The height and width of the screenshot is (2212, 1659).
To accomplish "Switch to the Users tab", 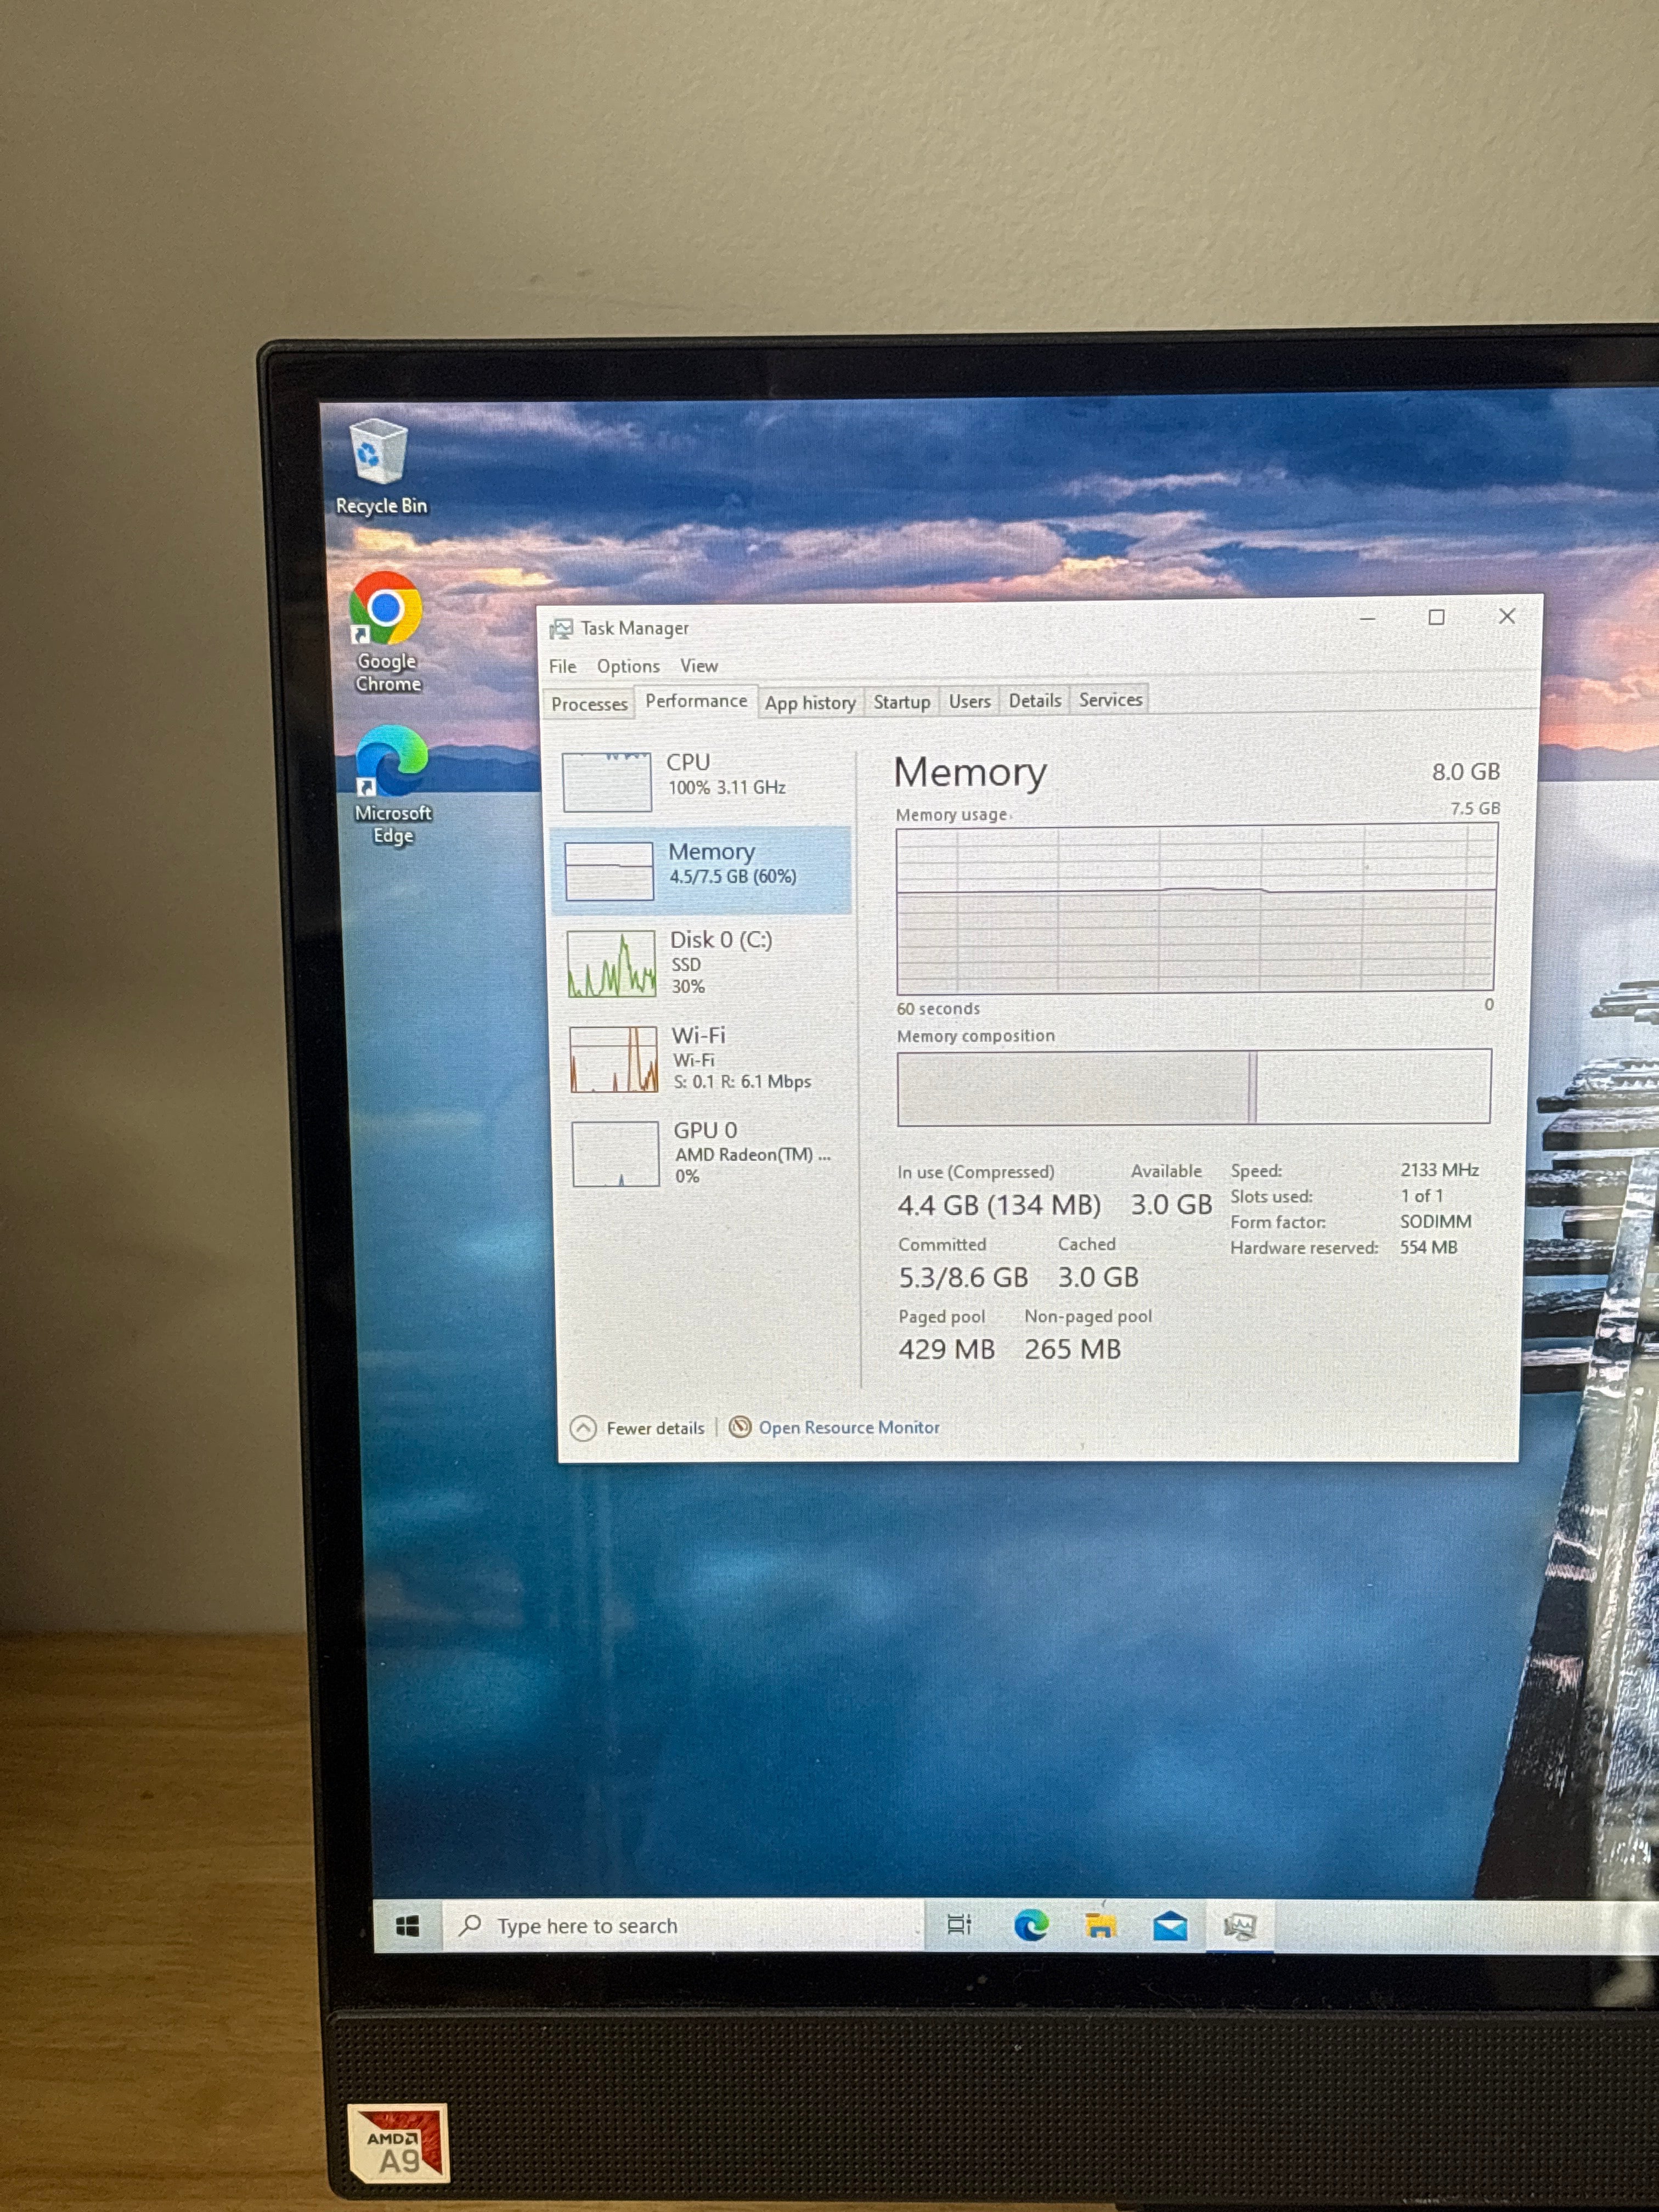I will [969, 701].
